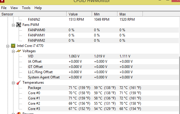
Task: Collapse the Temperatures section
Action: pos(13,83)
